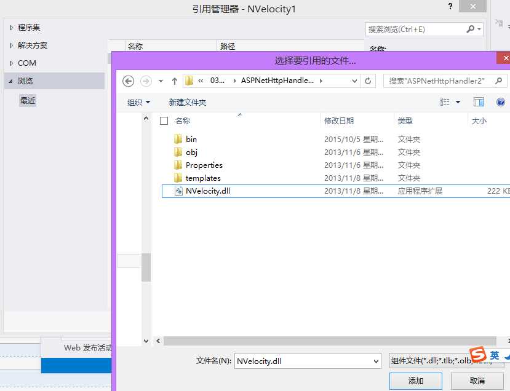Toggle Sogou 英 language mode

pyautogui.click(x=495, y=355)
